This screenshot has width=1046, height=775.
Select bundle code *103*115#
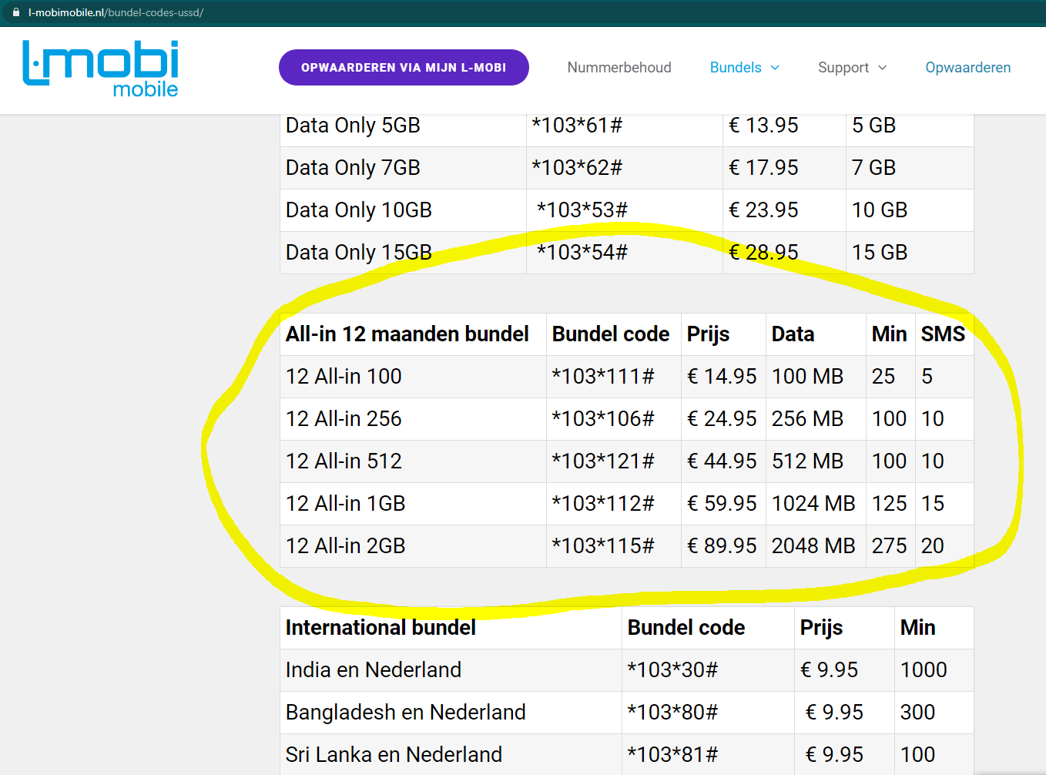click(x=603, y=546)
